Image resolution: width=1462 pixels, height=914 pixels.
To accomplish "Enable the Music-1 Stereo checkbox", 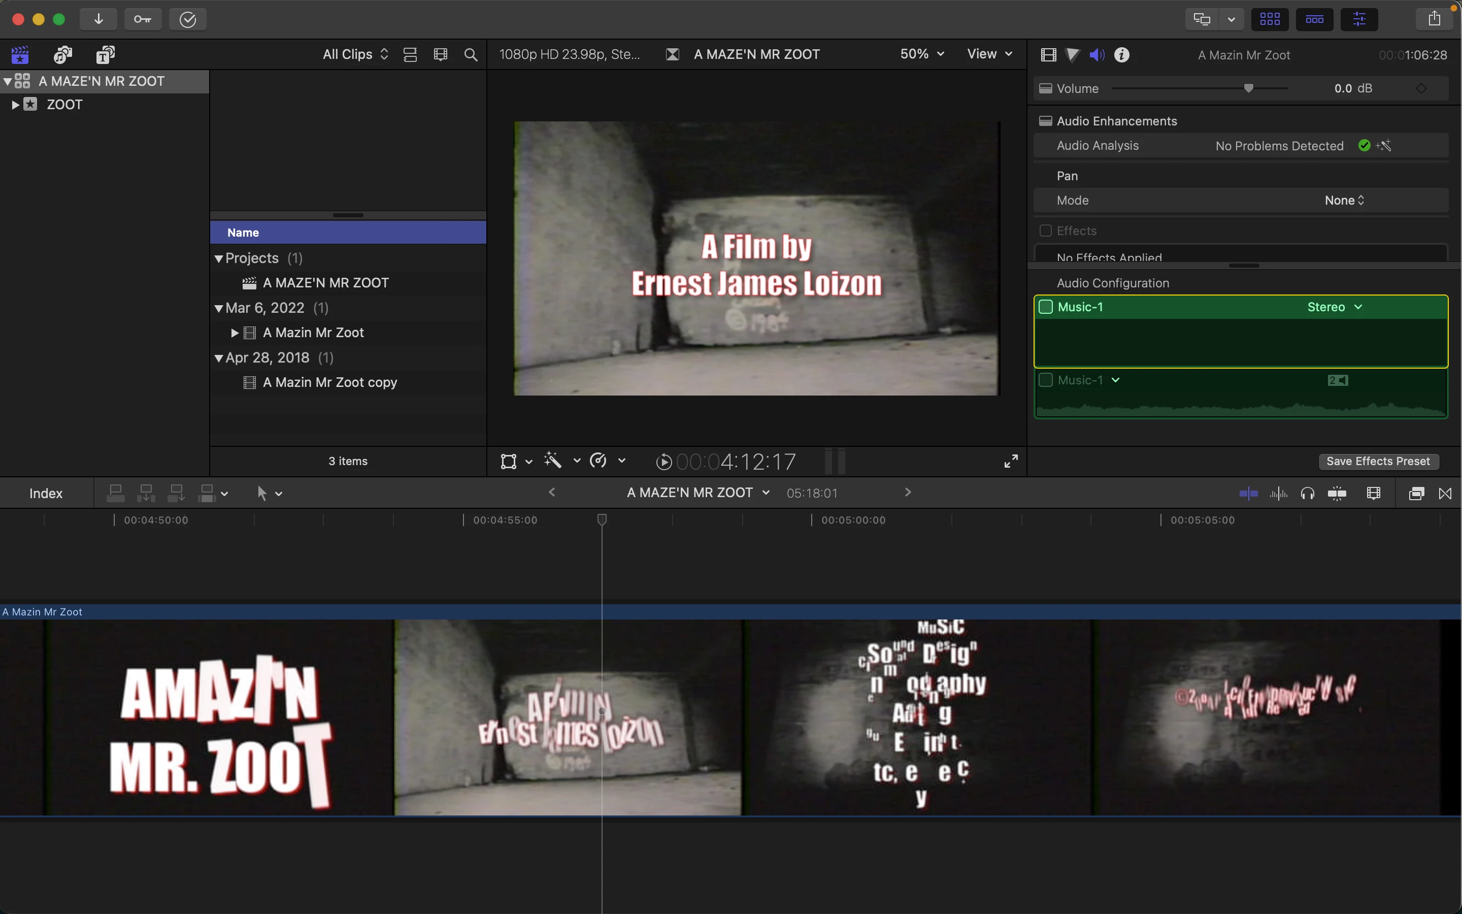I will [1046, 307].
